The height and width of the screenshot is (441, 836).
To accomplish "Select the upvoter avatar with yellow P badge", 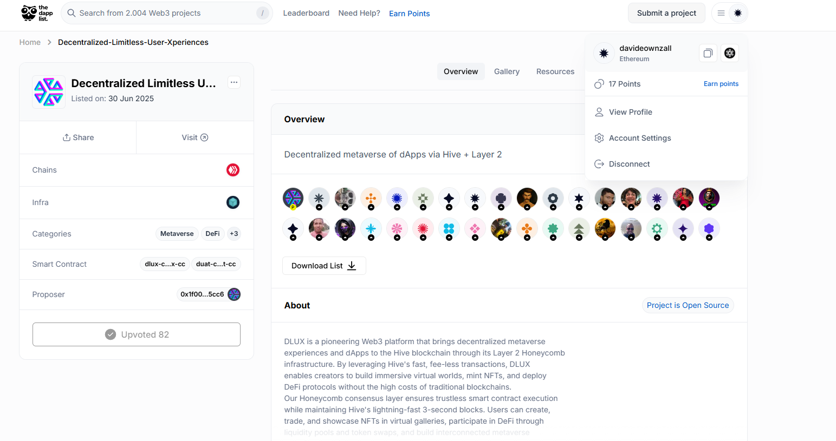I will pyautogui.click(x=293, y=199).
